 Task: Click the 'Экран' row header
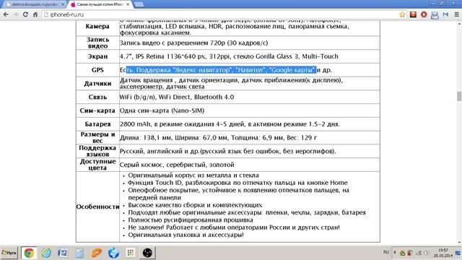pyautogui.click(x=97, y=56)
